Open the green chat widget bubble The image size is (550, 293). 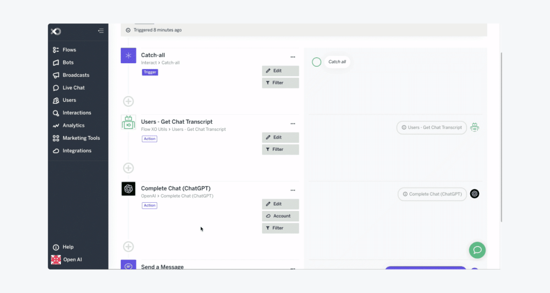(x=477, y=250)
